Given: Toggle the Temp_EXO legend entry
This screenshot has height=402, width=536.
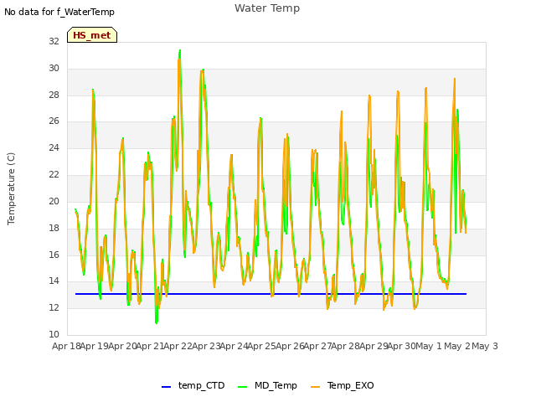Looking at the screenshot, I should point(343,385).
